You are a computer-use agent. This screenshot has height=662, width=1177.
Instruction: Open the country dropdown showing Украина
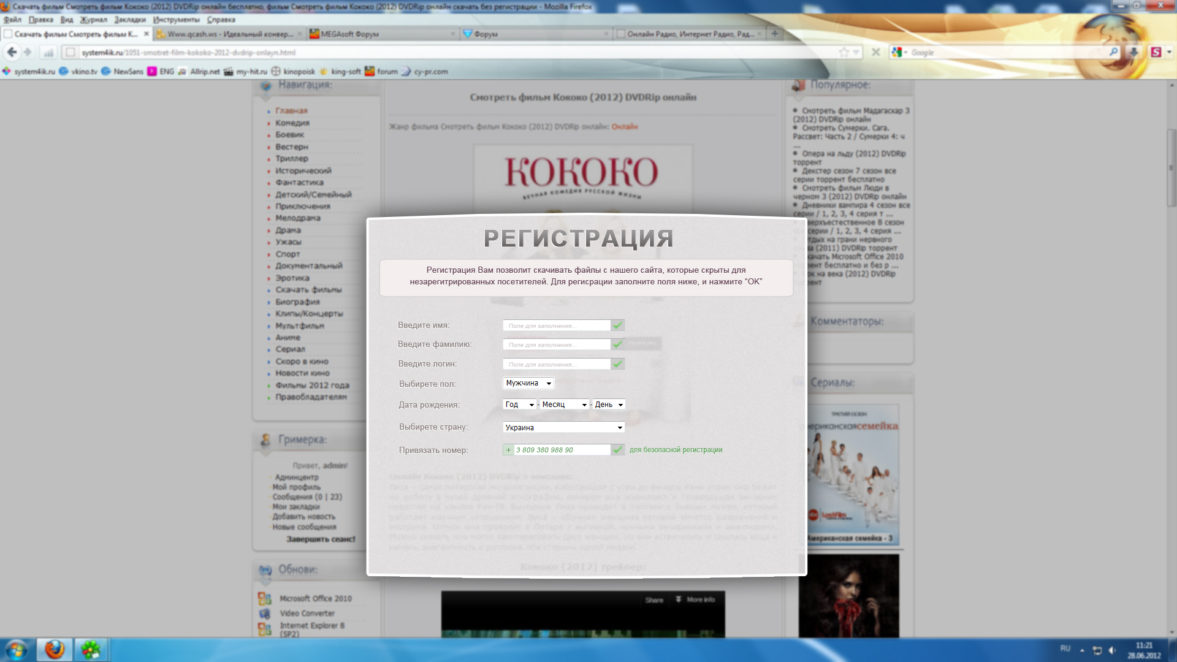(564, 427)
